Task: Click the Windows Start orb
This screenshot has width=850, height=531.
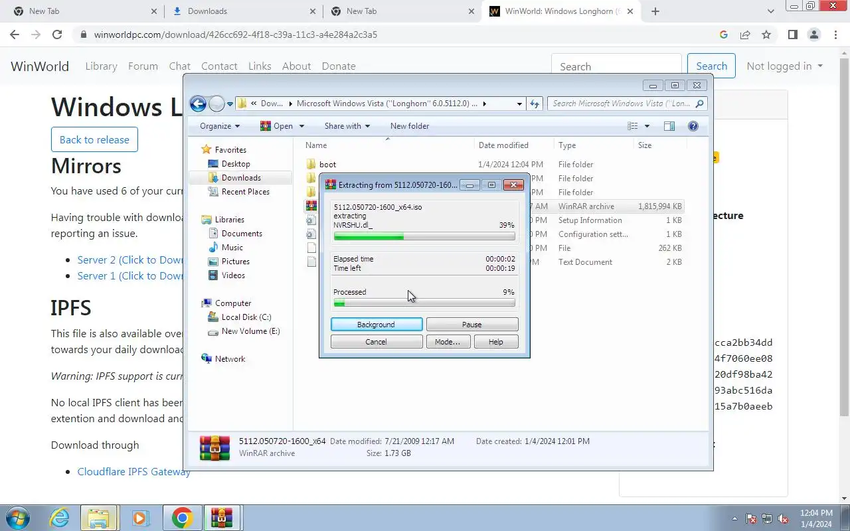Action: pos(17,518)
